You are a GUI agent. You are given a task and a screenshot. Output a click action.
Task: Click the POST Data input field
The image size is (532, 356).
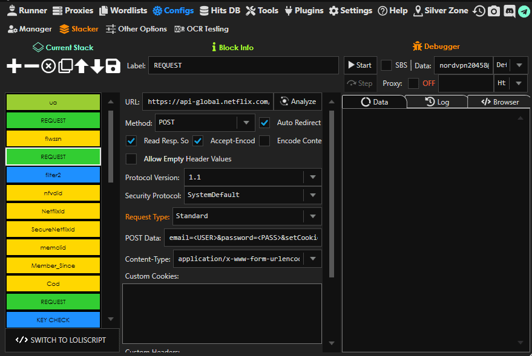242,238
